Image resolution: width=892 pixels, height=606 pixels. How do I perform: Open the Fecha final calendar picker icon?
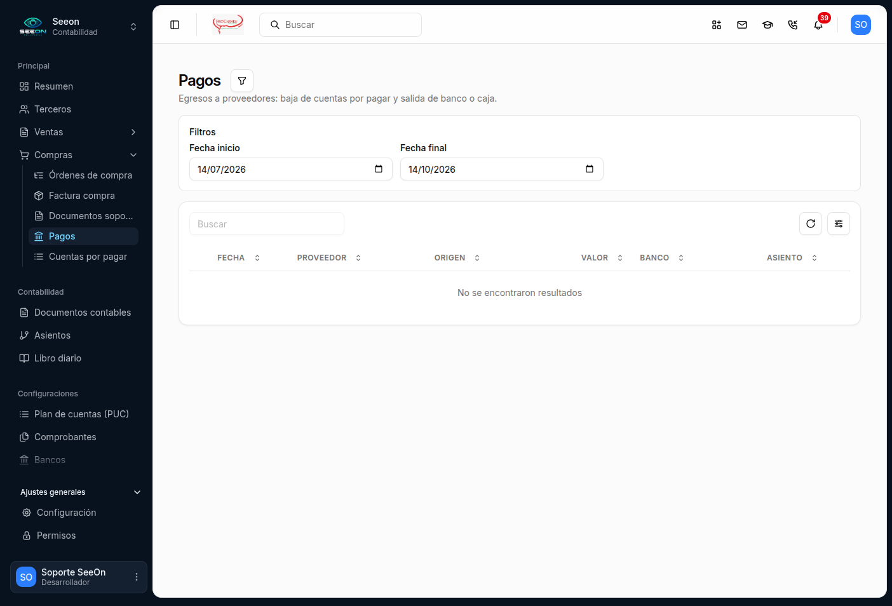(x=590, y=169)
